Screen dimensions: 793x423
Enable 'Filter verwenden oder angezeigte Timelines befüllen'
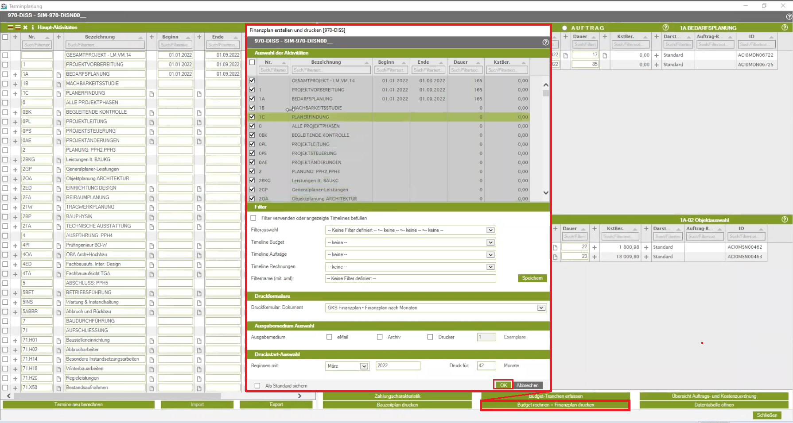[253, 218]
